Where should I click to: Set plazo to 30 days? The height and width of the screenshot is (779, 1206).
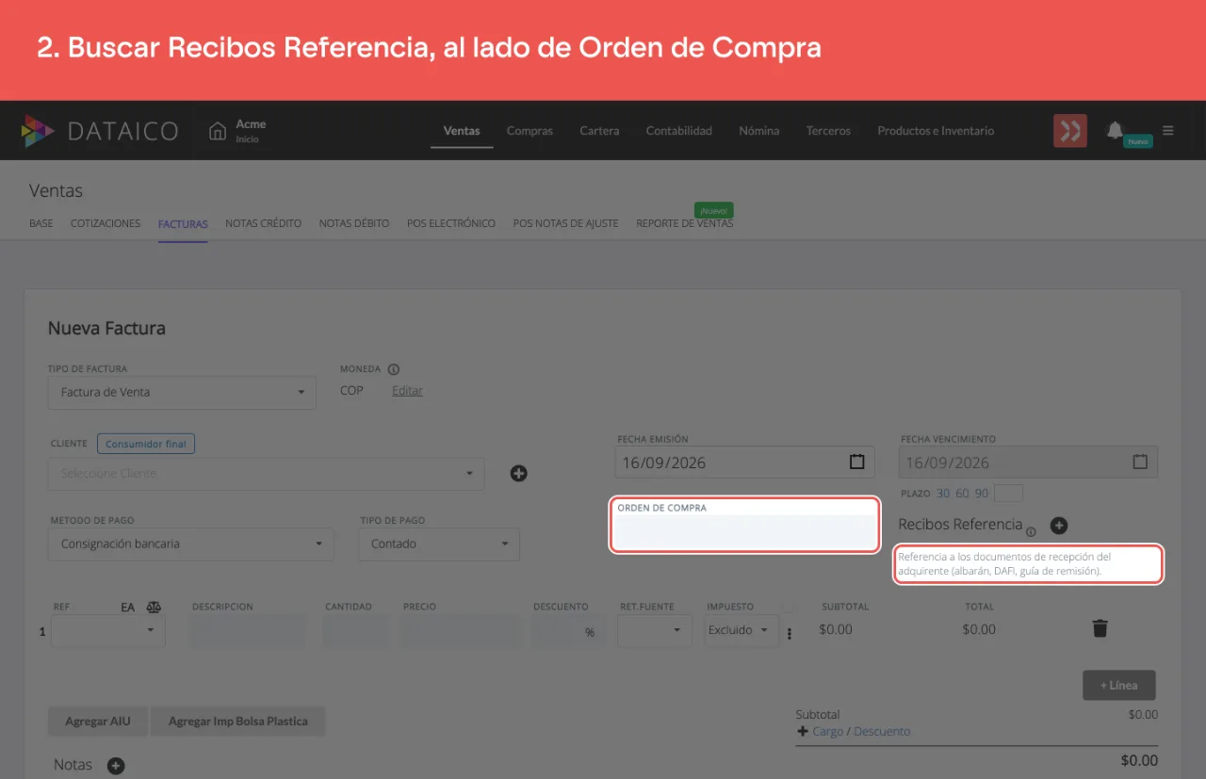943,494
